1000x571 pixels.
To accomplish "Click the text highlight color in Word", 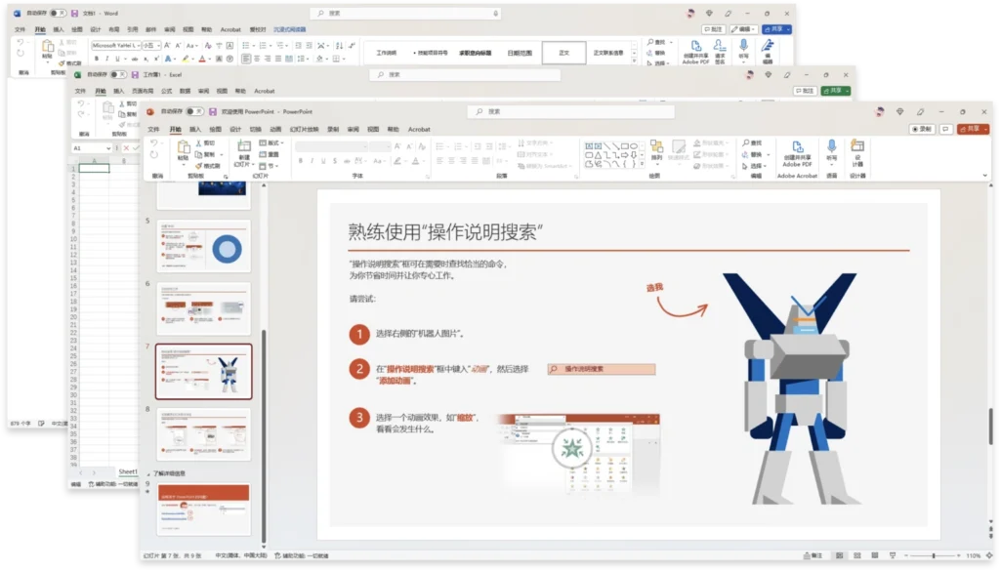I will coord(186,59).
